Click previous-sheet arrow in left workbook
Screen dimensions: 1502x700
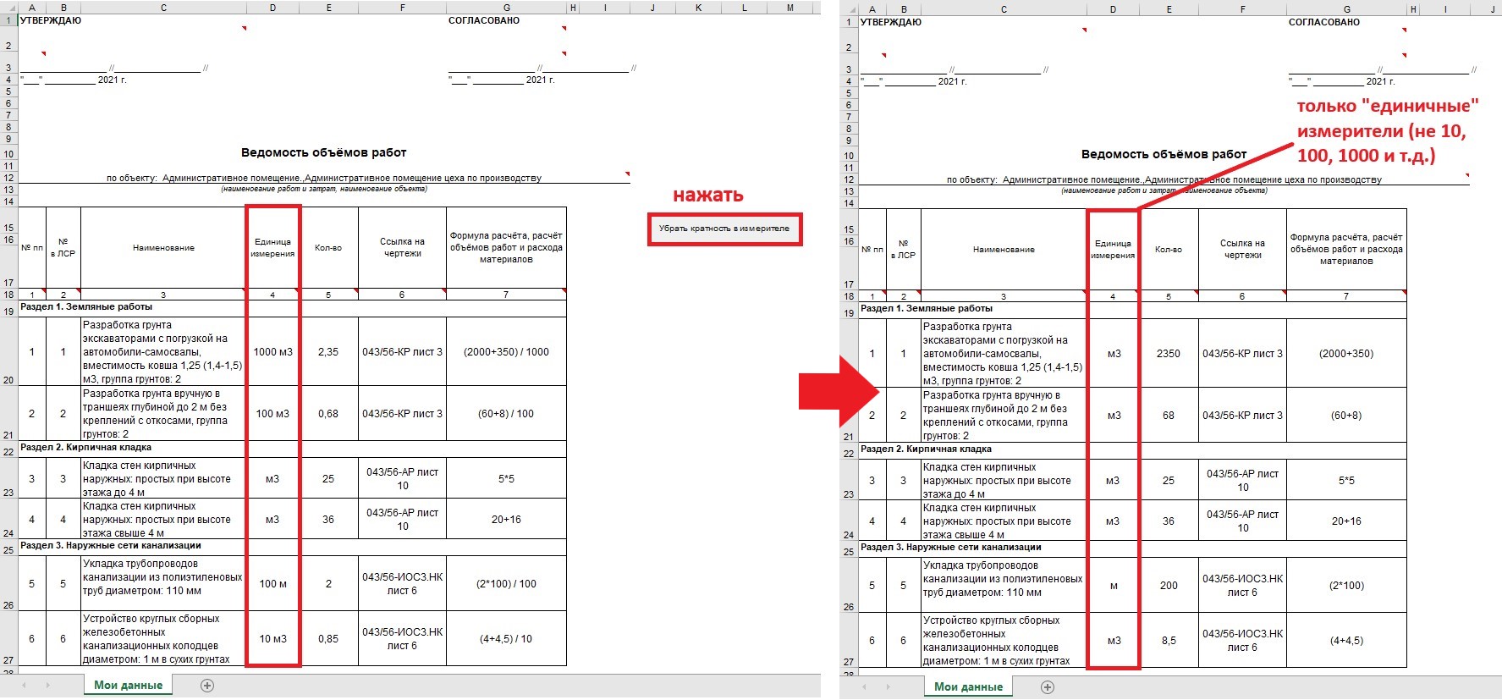(25, 686)
